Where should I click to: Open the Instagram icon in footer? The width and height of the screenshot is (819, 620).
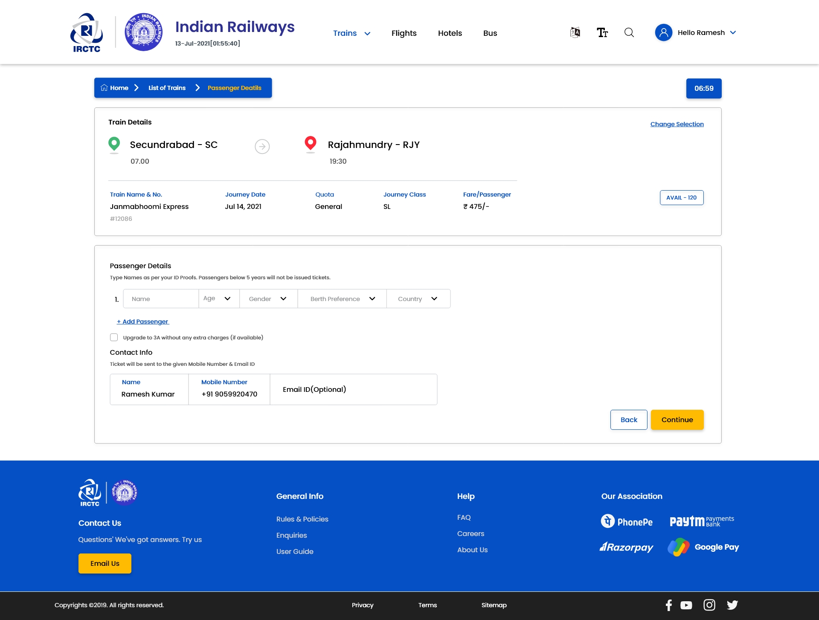(x=709, y=605)
